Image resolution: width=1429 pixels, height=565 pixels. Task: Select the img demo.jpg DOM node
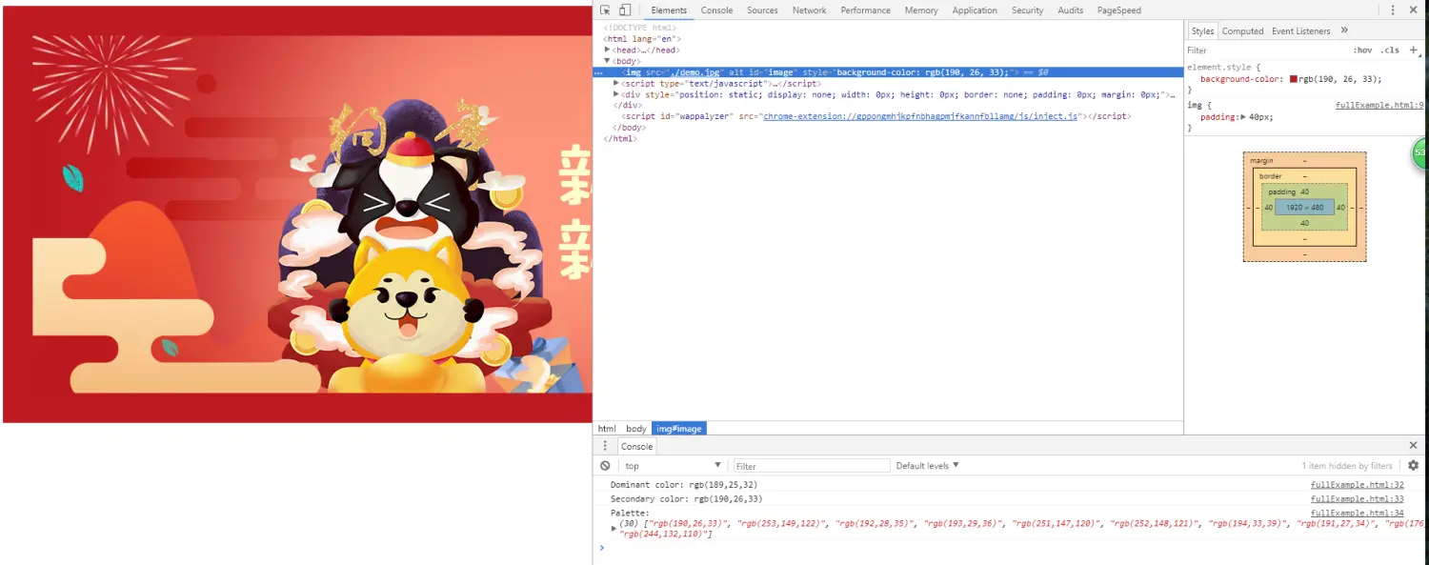[888, 72]
